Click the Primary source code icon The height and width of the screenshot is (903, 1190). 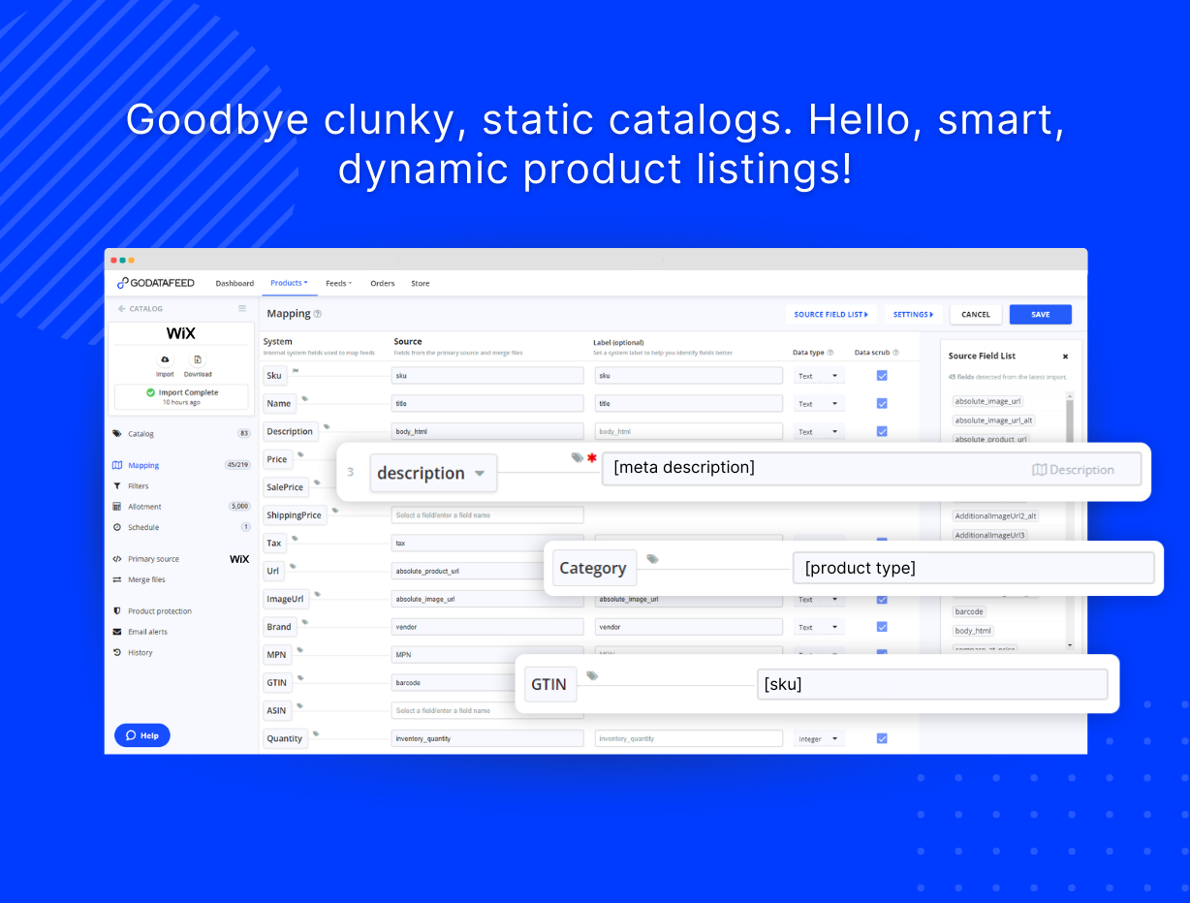[x=117, y=559]
